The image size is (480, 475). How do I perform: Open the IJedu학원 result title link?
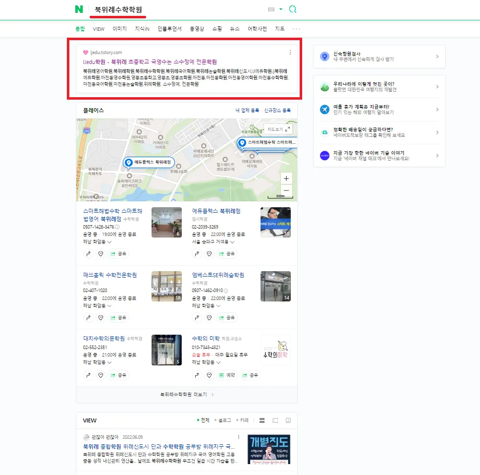tap(150, 62)
